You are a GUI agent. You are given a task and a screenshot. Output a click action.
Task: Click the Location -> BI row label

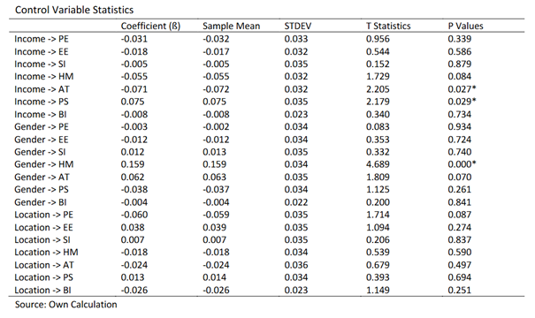pyautogui.click(x=42, y=290)
